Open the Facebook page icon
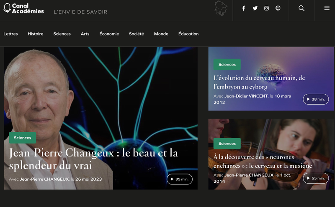The width and height of the screenshot is (335, 207). tap(244, 8)
